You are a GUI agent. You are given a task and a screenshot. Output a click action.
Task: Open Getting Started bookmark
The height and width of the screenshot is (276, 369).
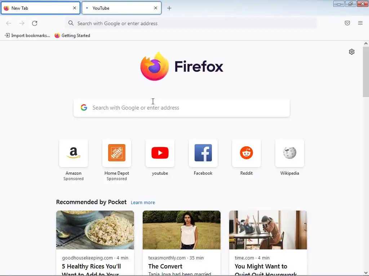coord(72,36)
